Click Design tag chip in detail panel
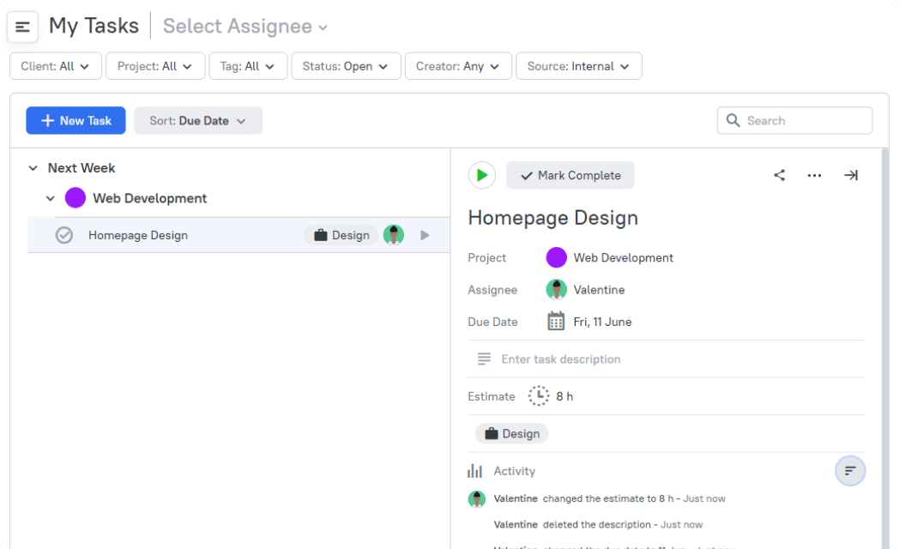The width and height of the screenshot is (899, 549). point(512,434)
